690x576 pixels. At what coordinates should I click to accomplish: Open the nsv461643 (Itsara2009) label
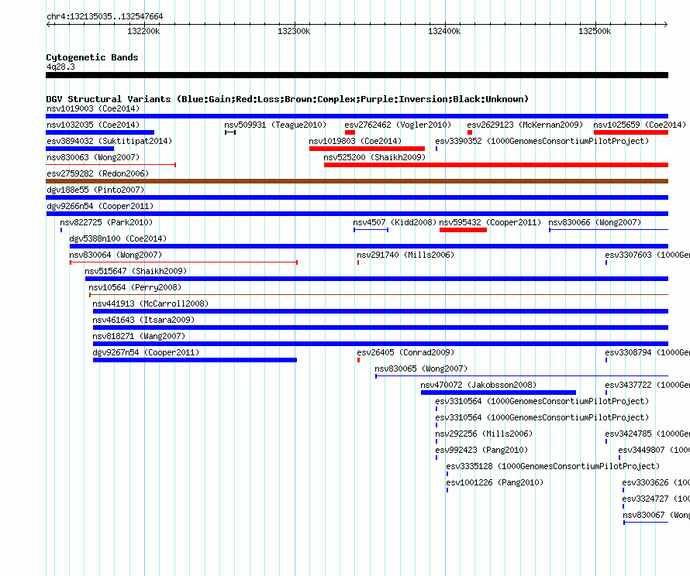click(x=143, y=320)
